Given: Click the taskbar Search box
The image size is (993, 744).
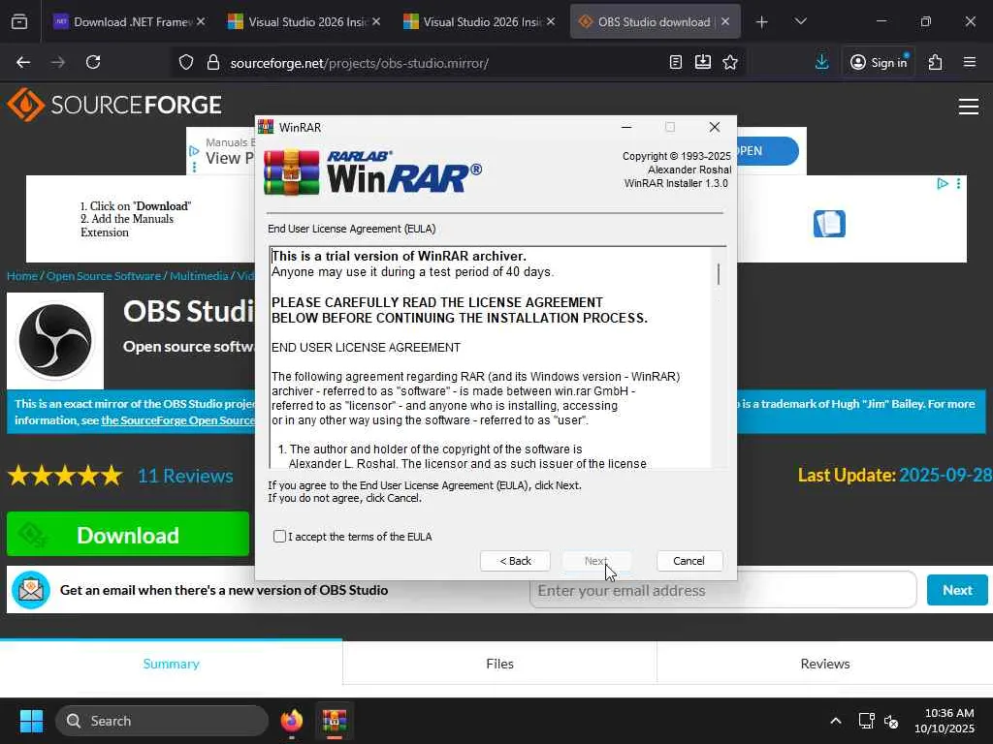Looking at the screenshot, I should pyautogui.click(x=162, y=721).
